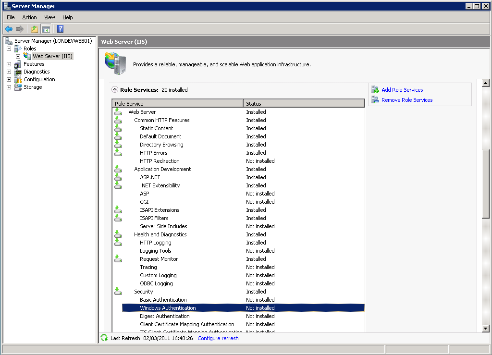This screenshot has height=355, width=492.
Task: Click the large Web Server globe icon
Action: [115, 64]
